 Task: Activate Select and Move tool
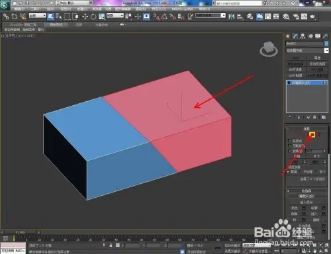pos(85,17)
